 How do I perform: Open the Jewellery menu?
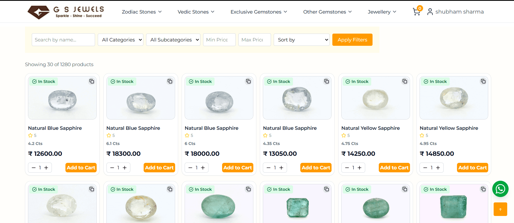coord(382,12)
